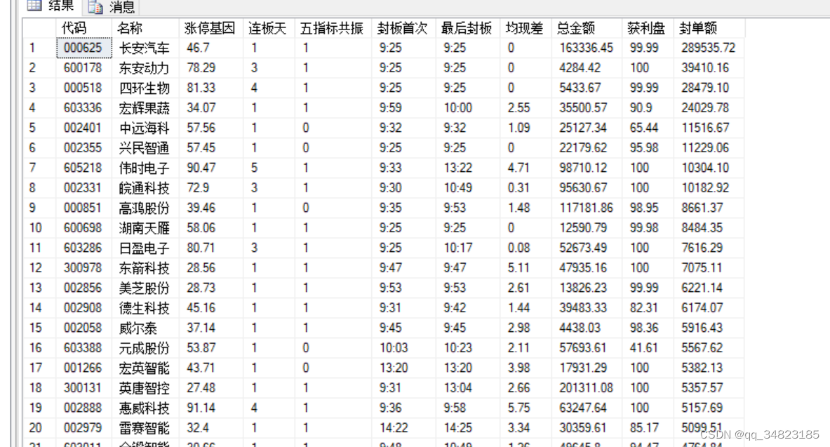Click the message page icon on 消息 tab
Viewport: 830px width, 447px height.
[x=95, y=7]
